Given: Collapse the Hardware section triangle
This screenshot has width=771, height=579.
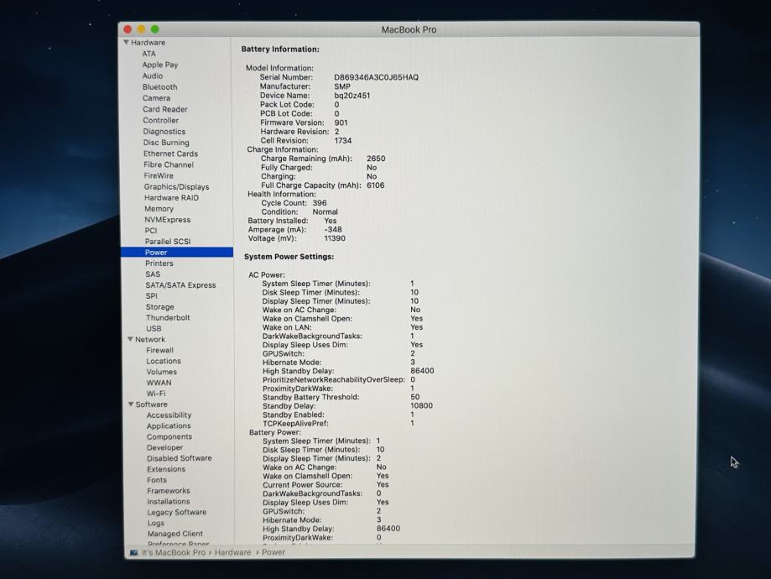Looking at the screenshot, I should pos(126,42).
